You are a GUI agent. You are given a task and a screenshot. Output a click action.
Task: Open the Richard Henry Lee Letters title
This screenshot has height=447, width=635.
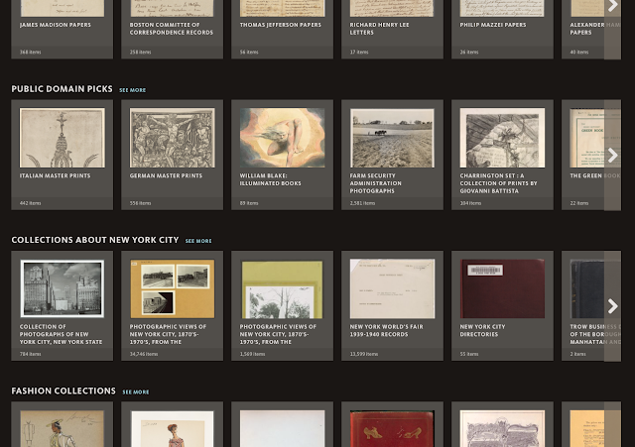click(x=379, y=29)
